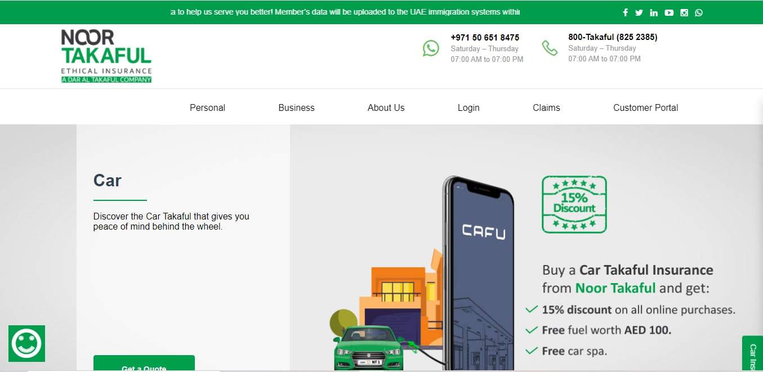Open the Personal menu
Viewport: 763px width, 372px height.
tap(207, 107)
